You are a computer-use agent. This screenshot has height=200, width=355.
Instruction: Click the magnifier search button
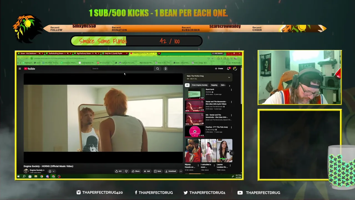pyautogui.click(x=158, y=69)
